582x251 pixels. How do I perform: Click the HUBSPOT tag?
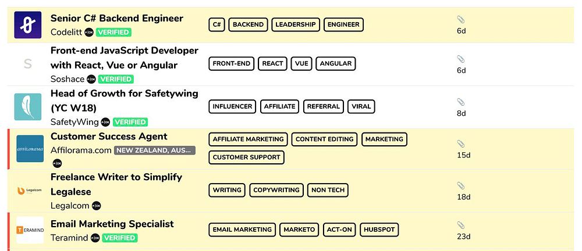tap(379, 230)
